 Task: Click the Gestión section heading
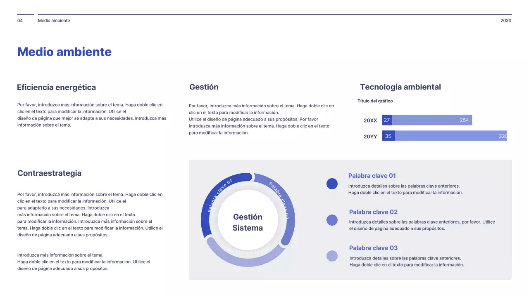click(204, 87)
